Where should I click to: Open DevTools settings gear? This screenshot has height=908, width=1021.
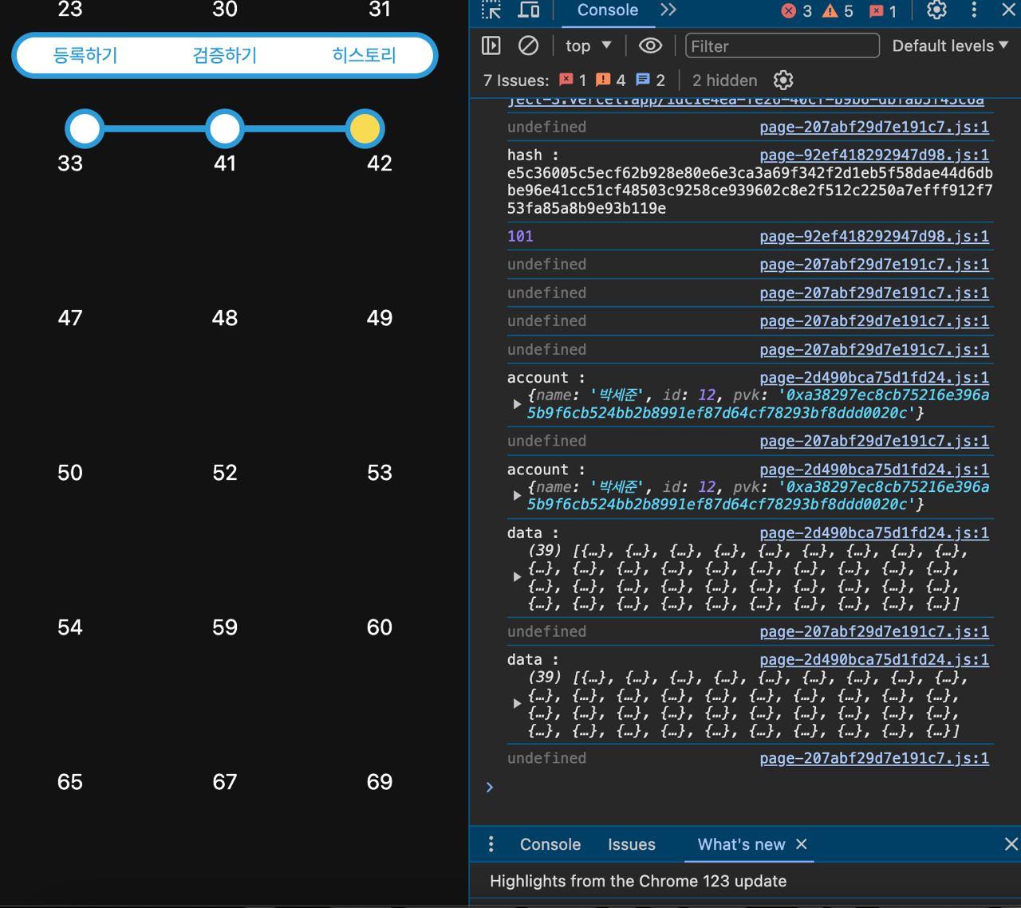(936, 10)
